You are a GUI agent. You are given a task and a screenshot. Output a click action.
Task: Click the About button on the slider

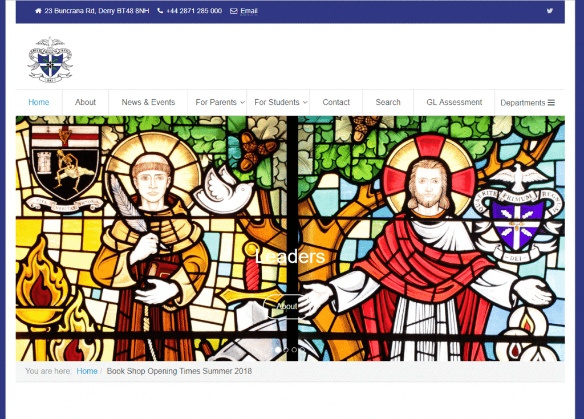287,307
